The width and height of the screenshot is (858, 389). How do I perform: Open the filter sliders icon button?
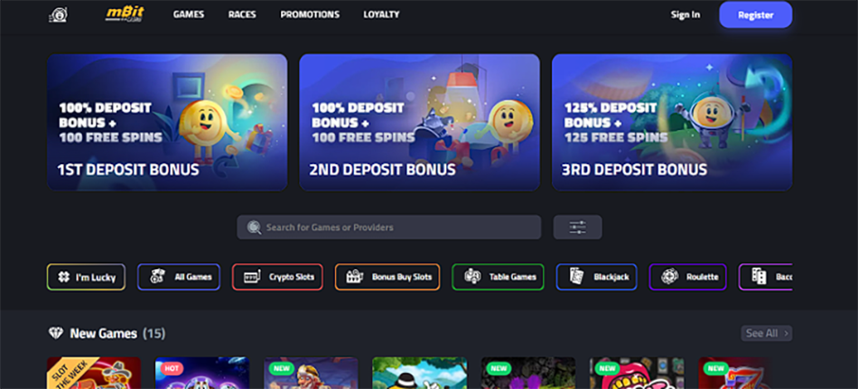coord(577,227)
